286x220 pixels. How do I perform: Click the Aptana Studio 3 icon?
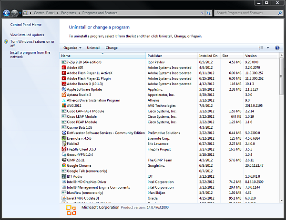point(64,95)
